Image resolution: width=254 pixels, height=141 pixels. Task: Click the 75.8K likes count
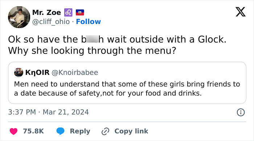[33, 131]
